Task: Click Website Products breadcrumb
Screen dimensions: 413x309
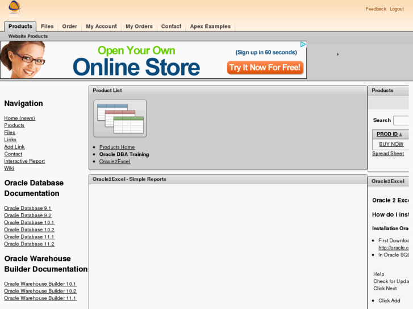Action: pyautogui.click(x=28, y=36)
